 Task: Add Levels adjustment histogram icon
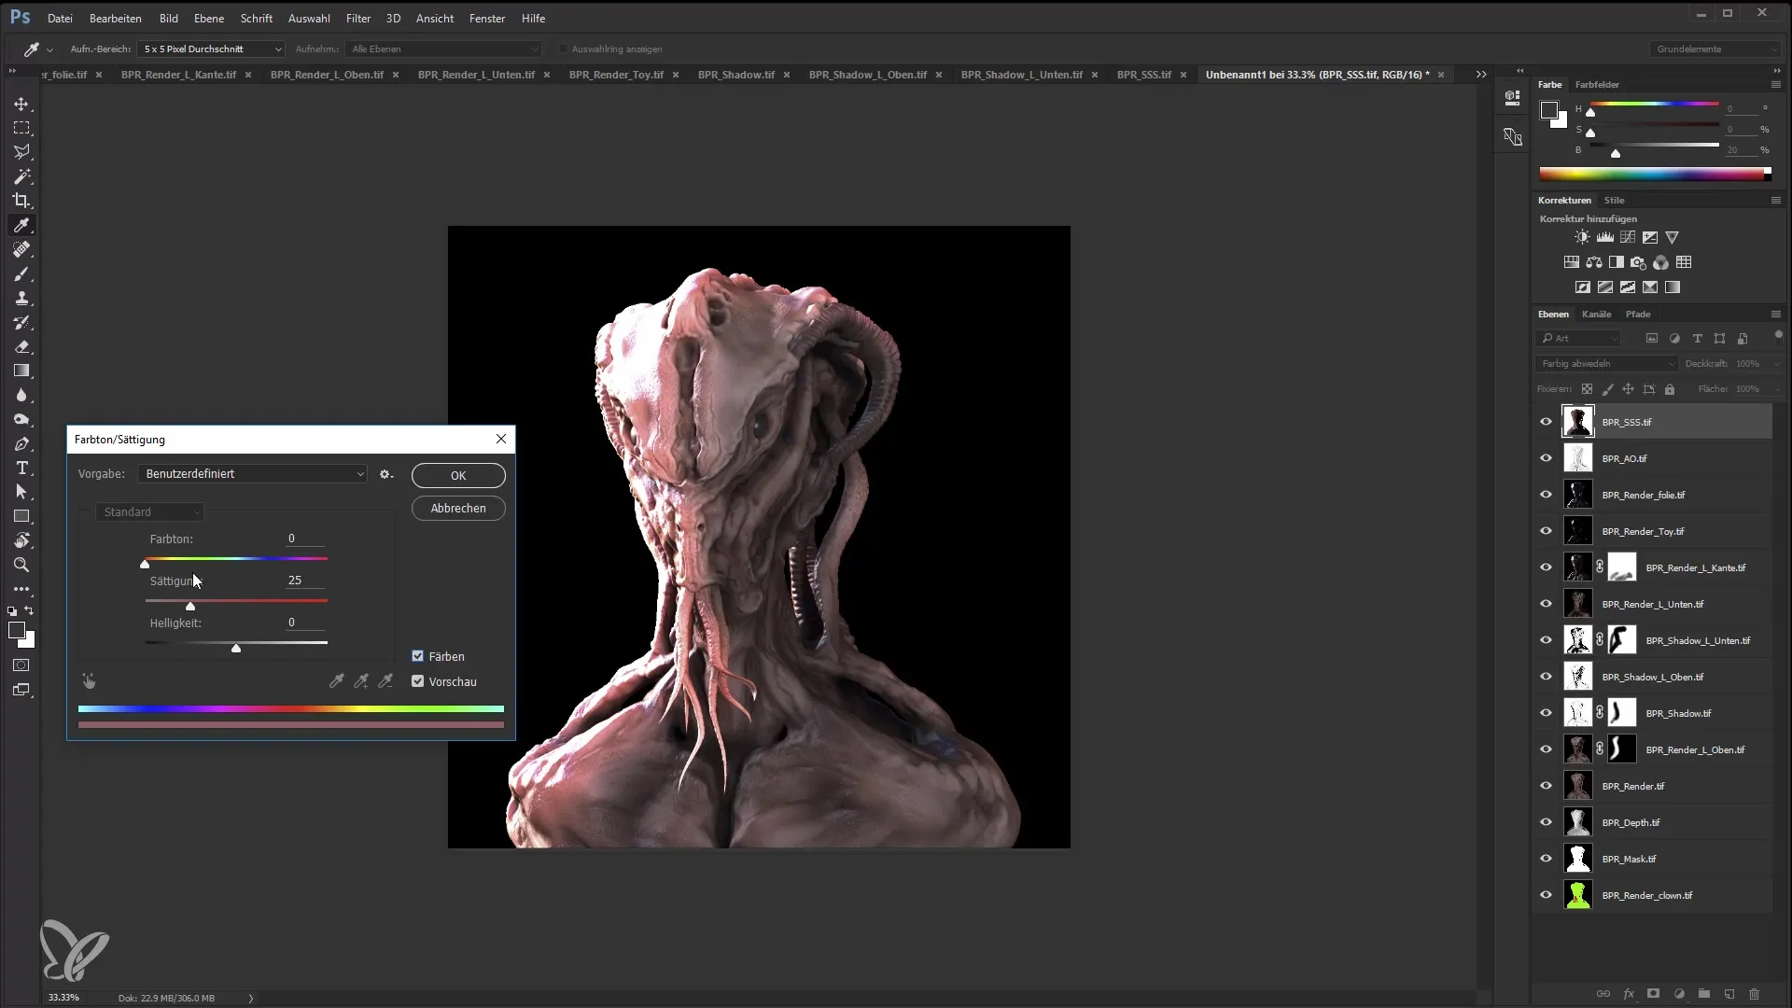(x=1605, y=237)
